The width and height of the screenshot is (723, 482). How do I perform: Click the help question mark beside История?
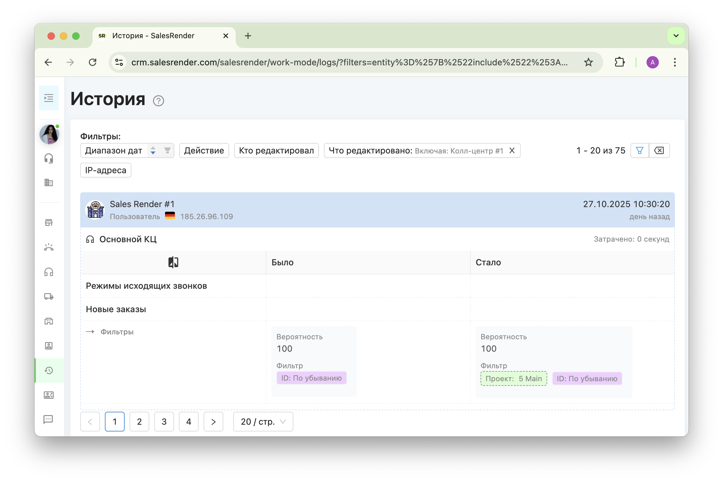(159, 101)
